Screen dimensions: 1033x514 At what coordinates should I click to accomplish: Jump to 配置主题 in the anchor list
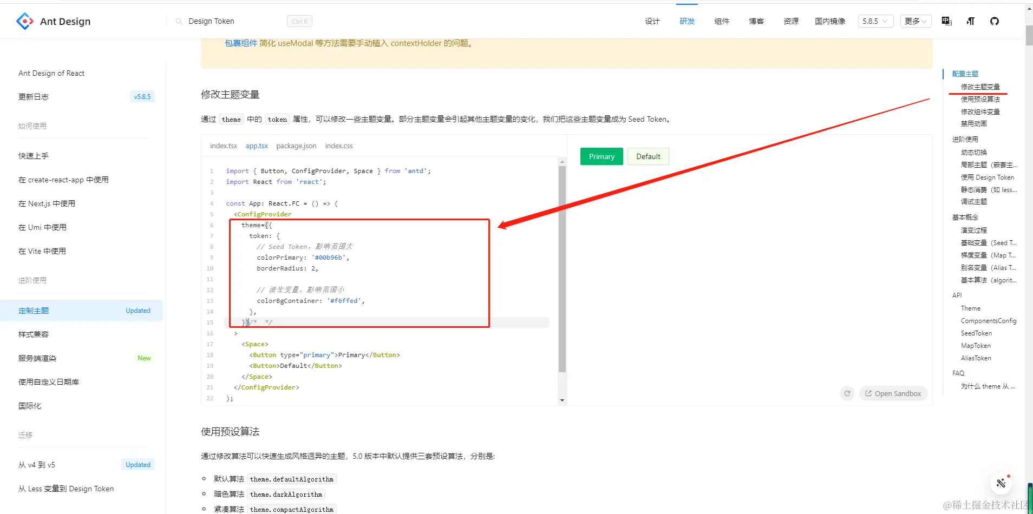[x=965, y=74]
